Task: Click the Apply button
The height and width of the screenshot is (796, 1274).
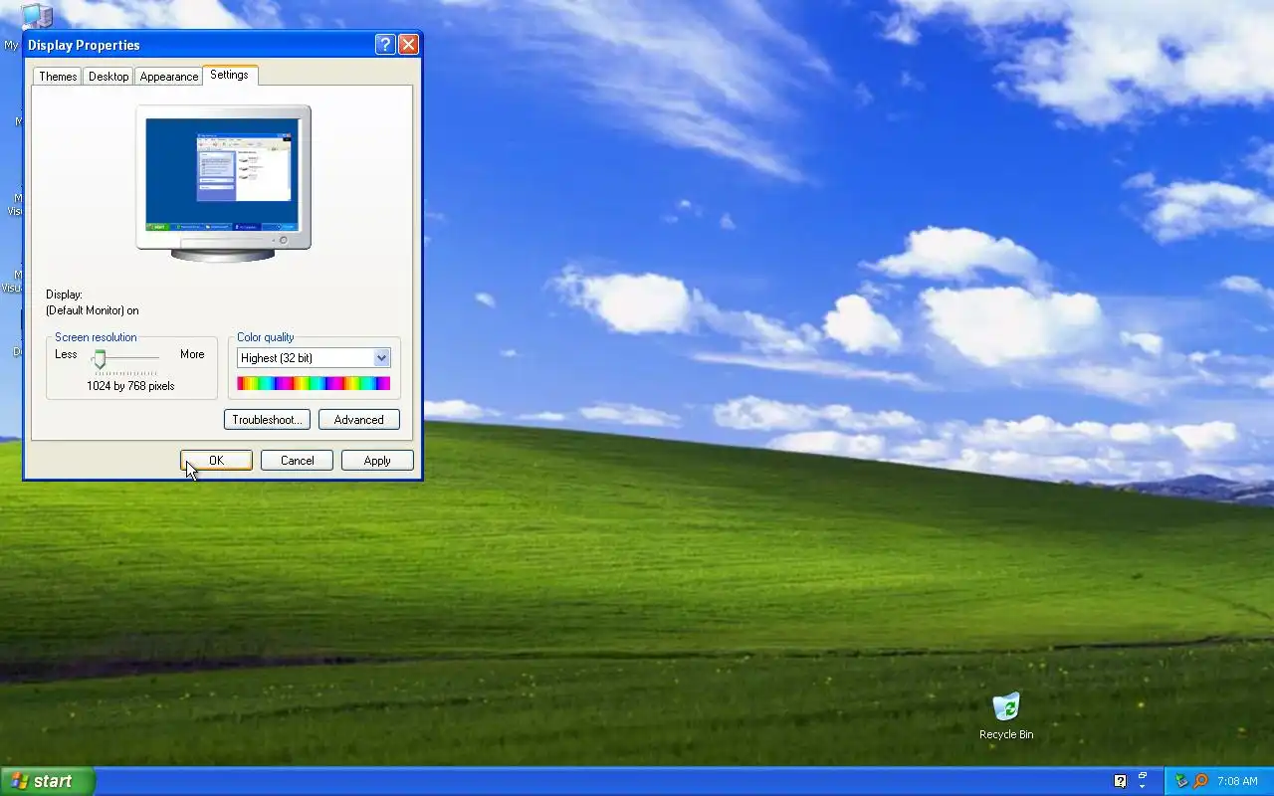Action: click(x=377, y=461)
